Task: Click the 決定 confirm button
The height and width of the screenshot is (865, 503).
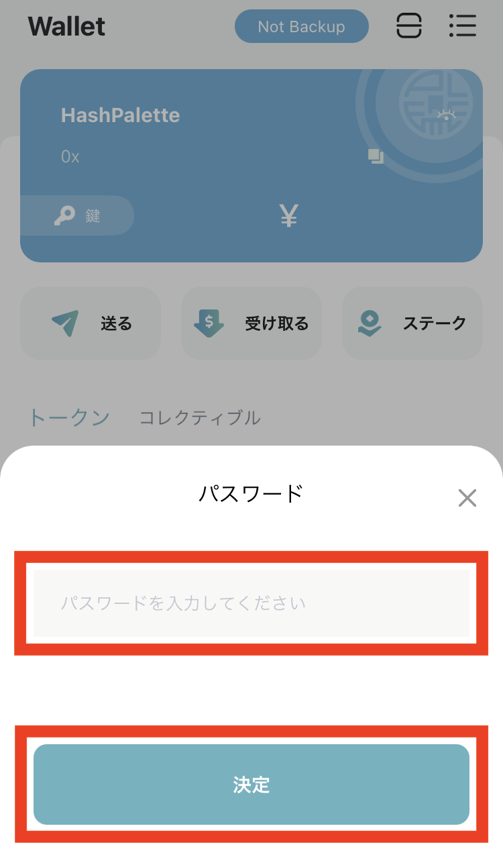Action: point(251,784)
